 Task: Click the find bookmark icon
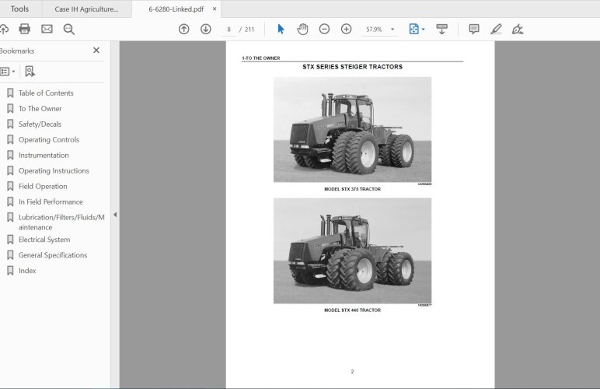click(x=30, y=72)
